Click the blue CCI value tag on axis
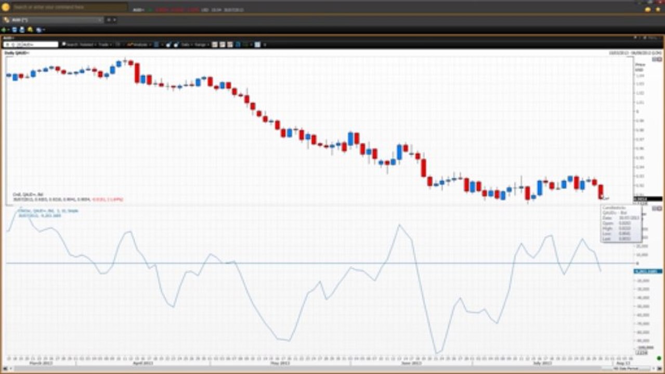 (x=647, y=271)
